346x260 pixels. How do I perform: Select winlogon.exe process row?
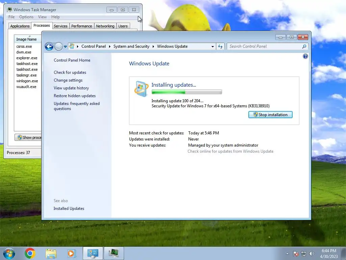[x=28, y=81]
